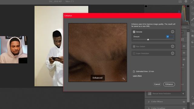Click the Raw Details info icon

click(172, 46)
